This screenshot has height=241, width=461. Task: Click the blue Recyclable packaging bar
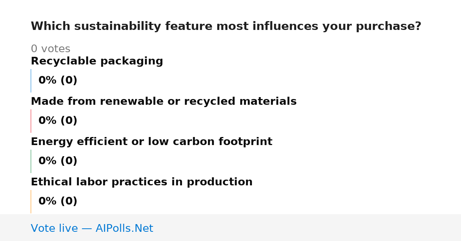coord(31,81)
